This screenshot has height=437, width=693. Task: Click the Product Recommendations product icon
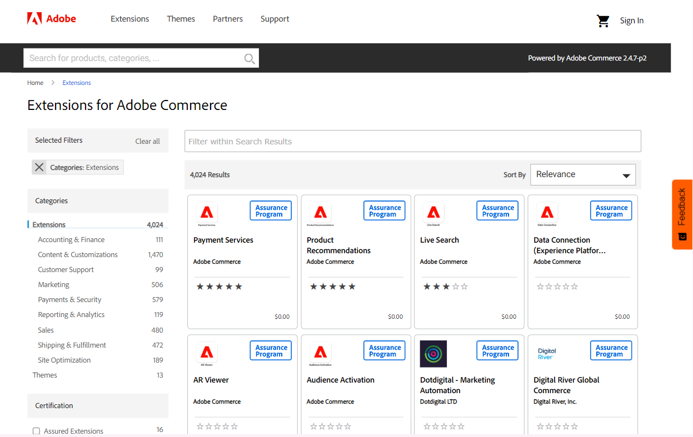click(x=320, y=214)
